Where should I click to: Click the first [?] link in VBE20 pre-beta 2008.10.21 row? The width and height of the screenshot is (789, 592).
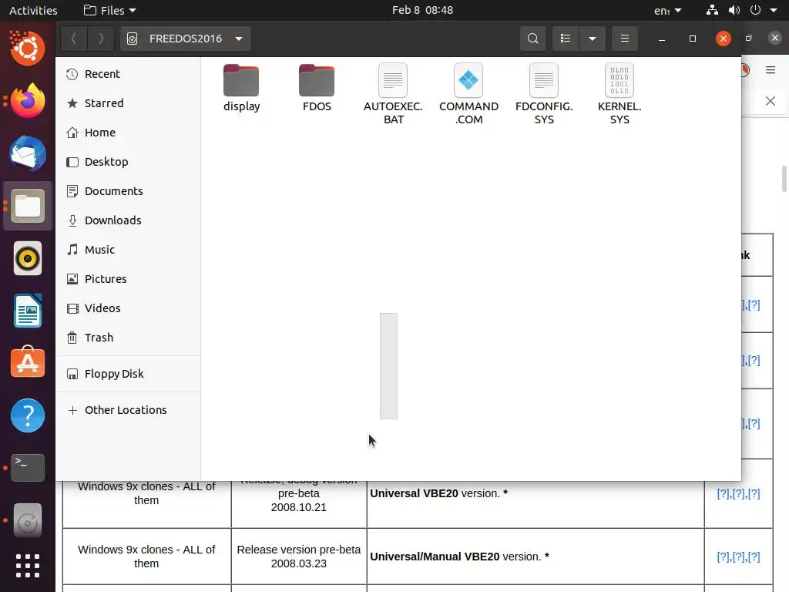pos(723,494)
